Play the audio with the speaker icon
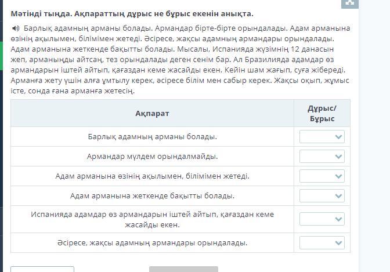 click(16, 28)
